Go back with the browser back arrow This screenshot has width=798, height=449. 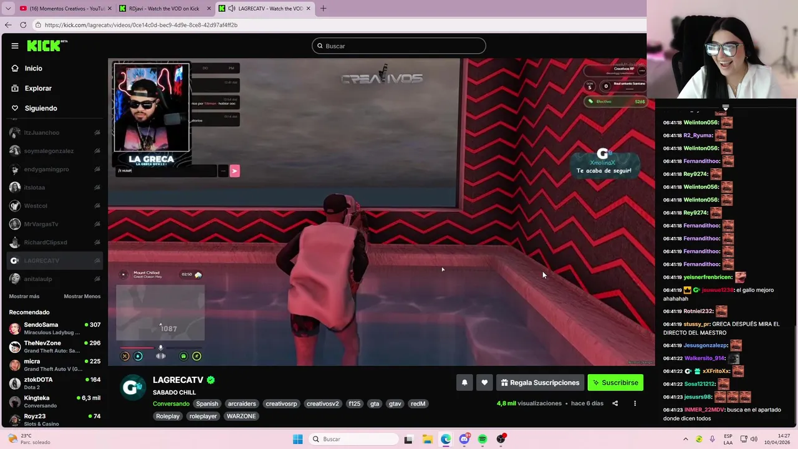click(x=8, y=25)
